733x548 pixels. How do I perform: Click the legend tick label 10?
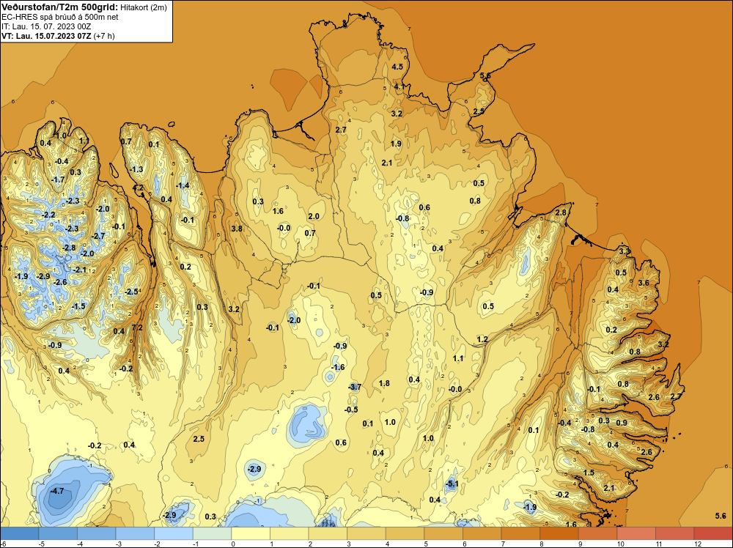[x=621, y=544]
